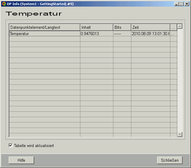Click the last '...' column header
Image resolution: width=191 pixels, height=168 pixels.
(173, 28)
